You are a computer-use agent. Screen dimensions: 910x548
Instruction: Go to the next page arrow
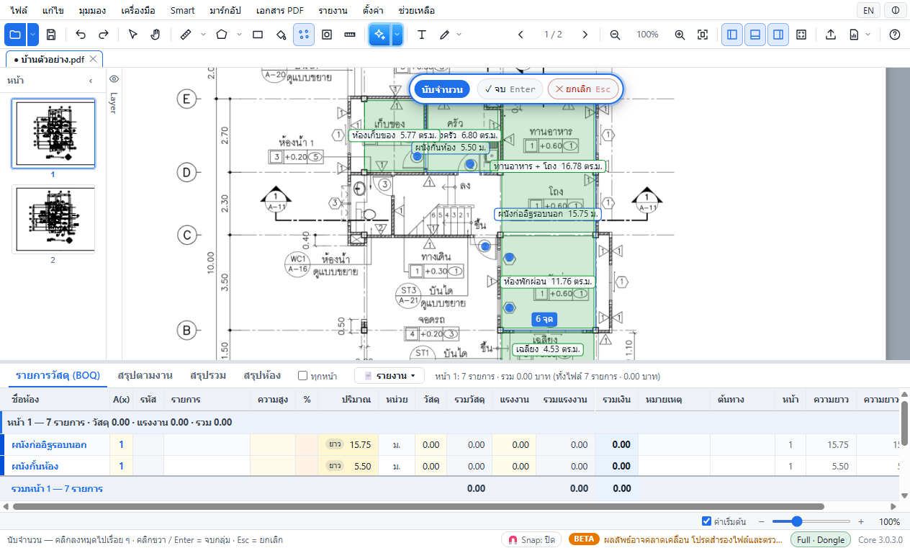pyautogui.click(x=585, y=35)
